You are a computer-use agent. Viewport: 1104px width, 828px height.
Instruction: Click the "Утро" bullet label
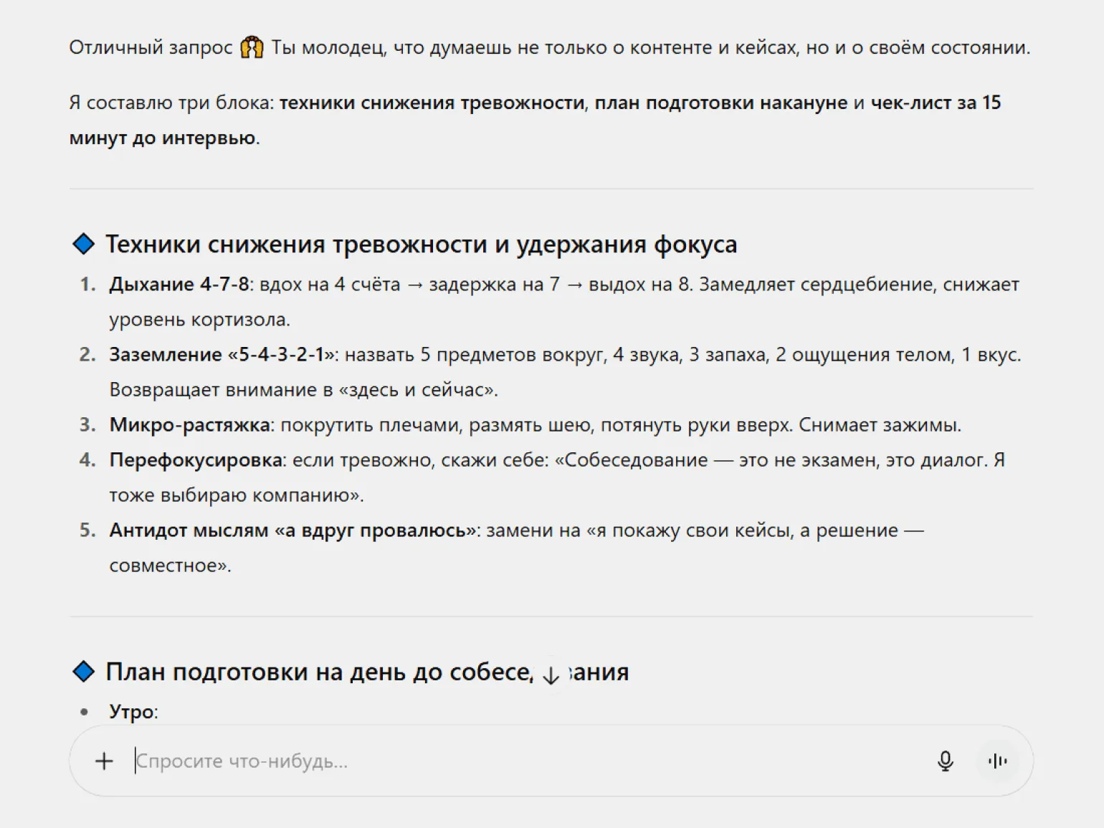[132, 712]
